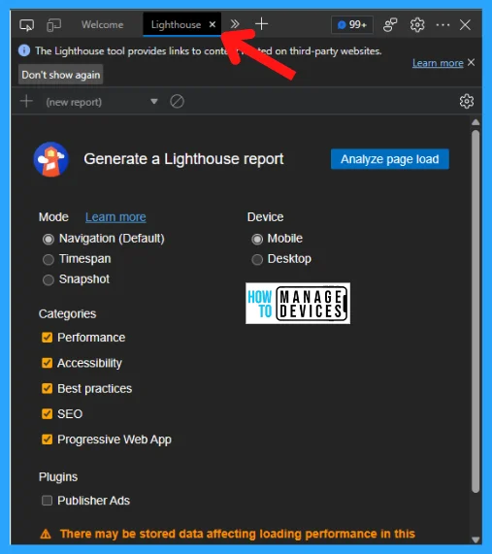This screenshot has width=492, height=554.
Task: Add a new DevTools tab with plus icon
Action: [x=262, y=24]
